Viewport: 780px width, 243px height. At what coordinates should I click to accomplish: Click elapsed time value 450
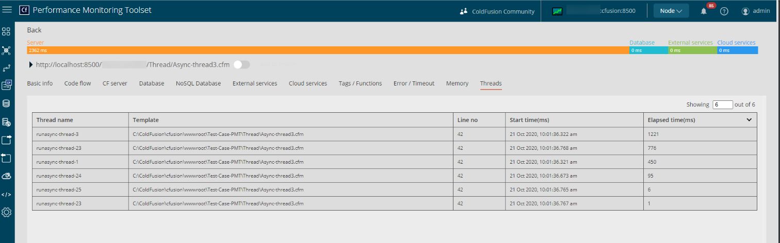click(652, 162)
